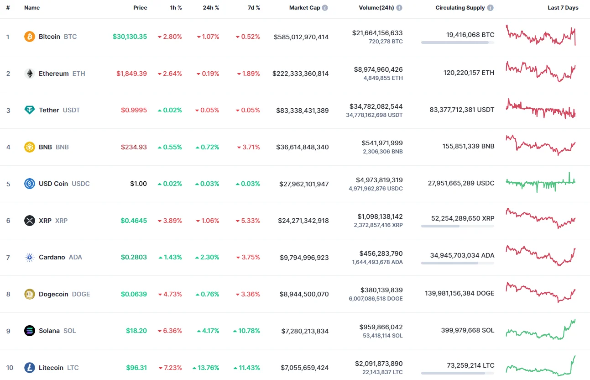This screenshot has height=380, width=590.
Task: Click Ethereum's price of $1,849.39
Action: [132, 73]
